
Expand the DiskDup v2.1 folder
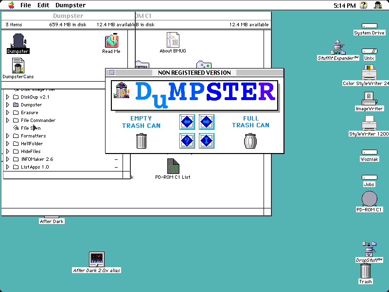coord(8,97)
